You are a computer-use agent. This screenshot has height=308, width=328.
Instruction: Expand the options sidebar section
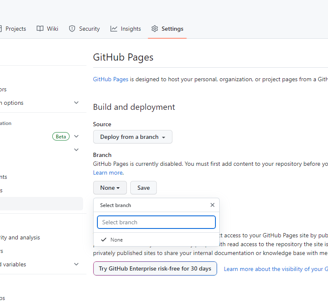coord(76,103)
